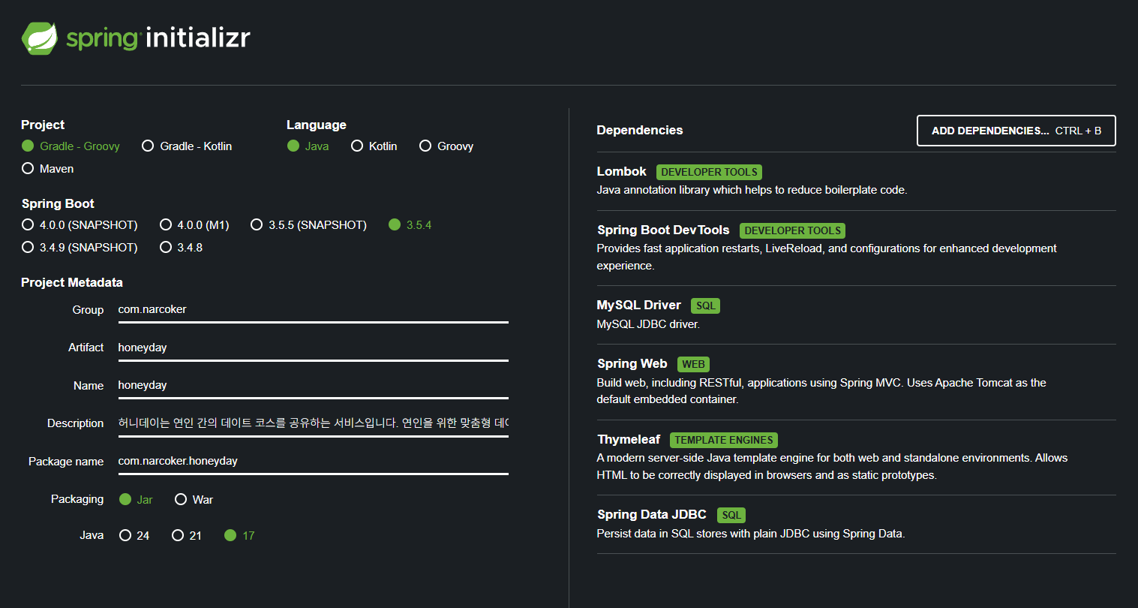The image size is (1138, 608).
Task: Click the SQL tag beside MySQL Driver
Action: [x=705, y=306]
